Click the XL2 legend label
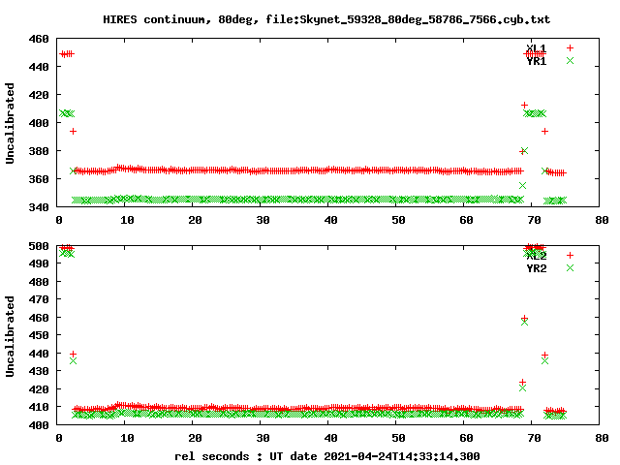The width and height of the screenshot is (620, 465). click(536, 256)
